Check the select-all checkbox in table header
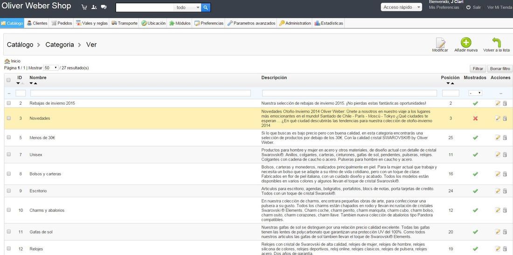513x255 pixels. pos(9,80)
